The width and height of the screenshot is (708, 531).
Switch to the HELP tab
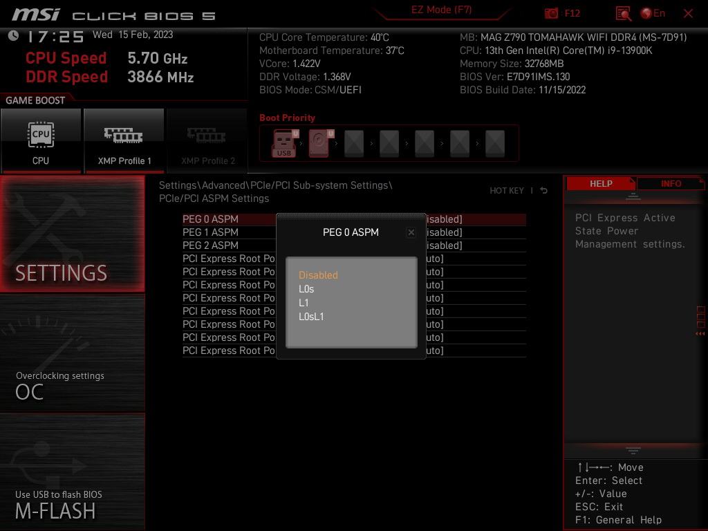pyautogui.click(x=601, y=184)
